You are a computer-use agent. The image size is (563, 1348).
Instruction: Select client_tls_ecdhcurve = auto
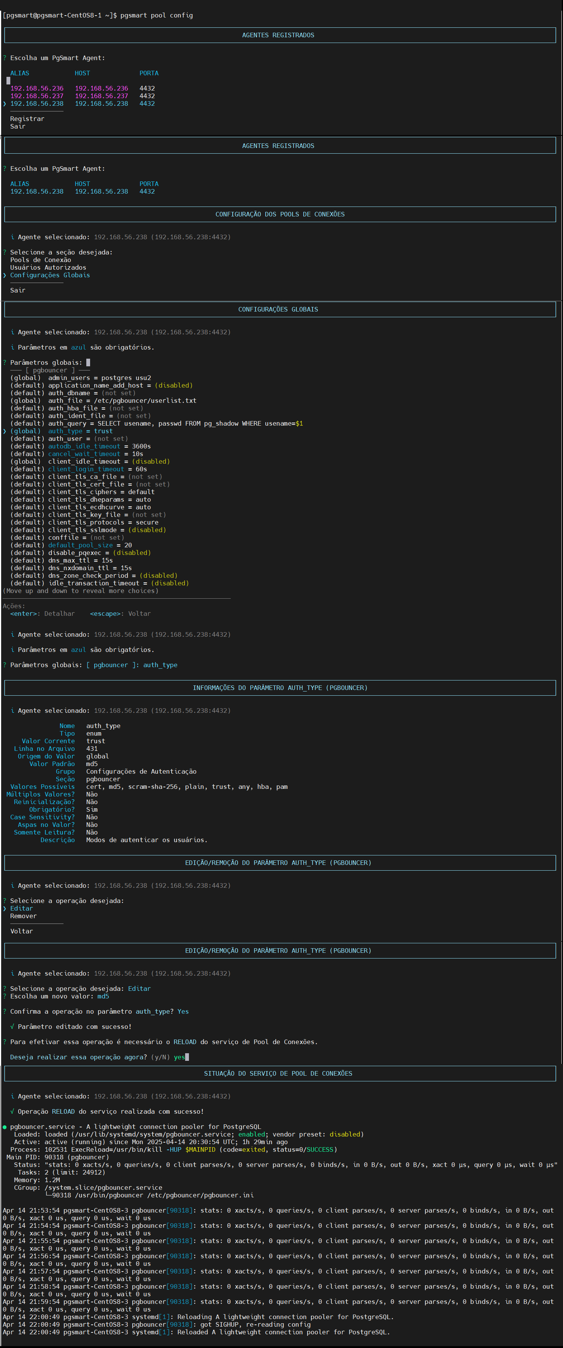(x=81, y=507)
